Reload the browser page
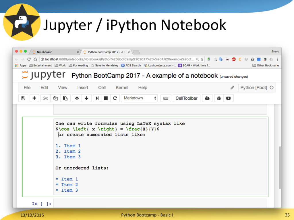 (x=29, y=59)
